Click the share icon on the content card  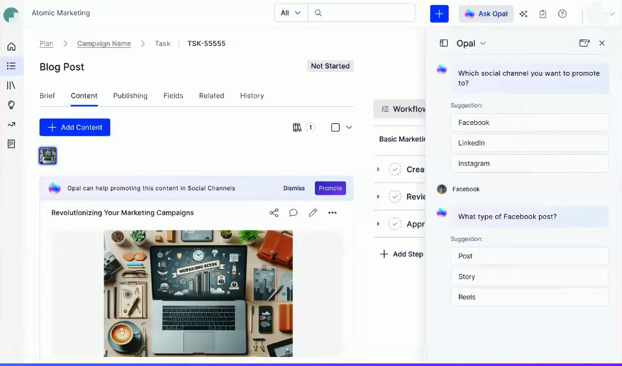pos(273,212)
